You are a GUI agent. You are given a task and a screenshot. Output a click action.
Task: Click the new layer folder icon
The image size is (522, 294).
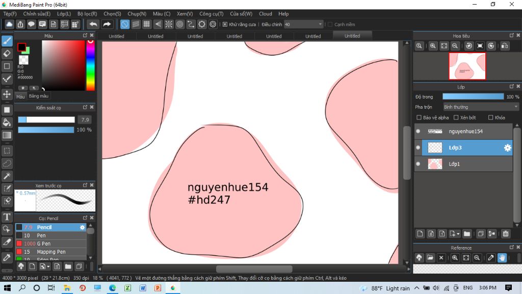[x=467, y=234]
